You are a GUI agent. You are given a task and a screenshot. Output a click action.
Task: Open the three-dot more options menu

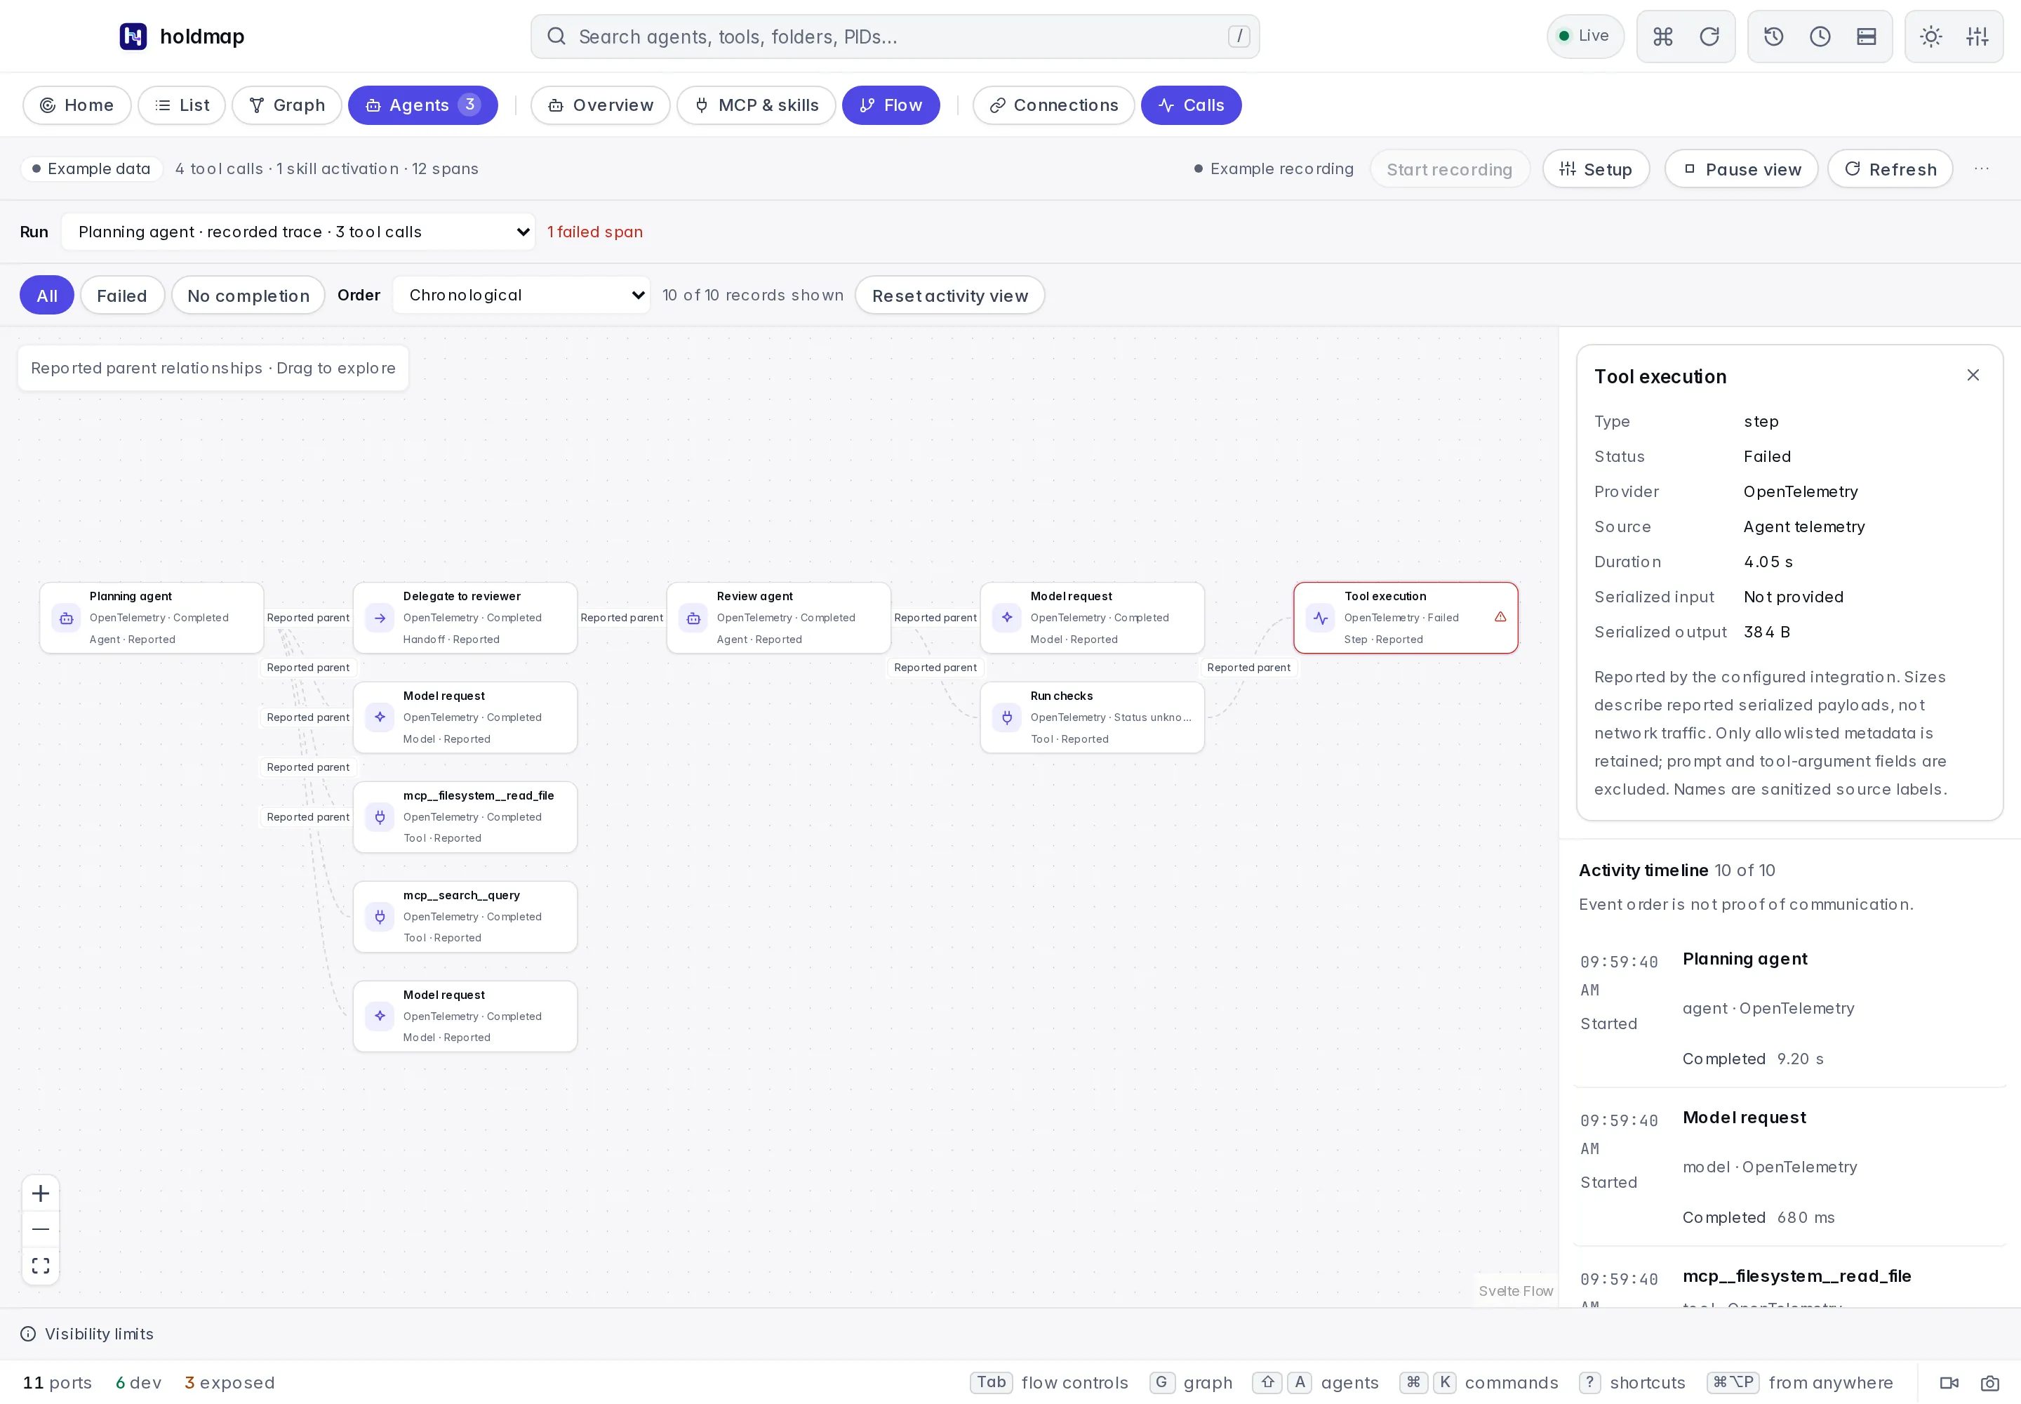pyautogui.click(x=1980, y=169)
